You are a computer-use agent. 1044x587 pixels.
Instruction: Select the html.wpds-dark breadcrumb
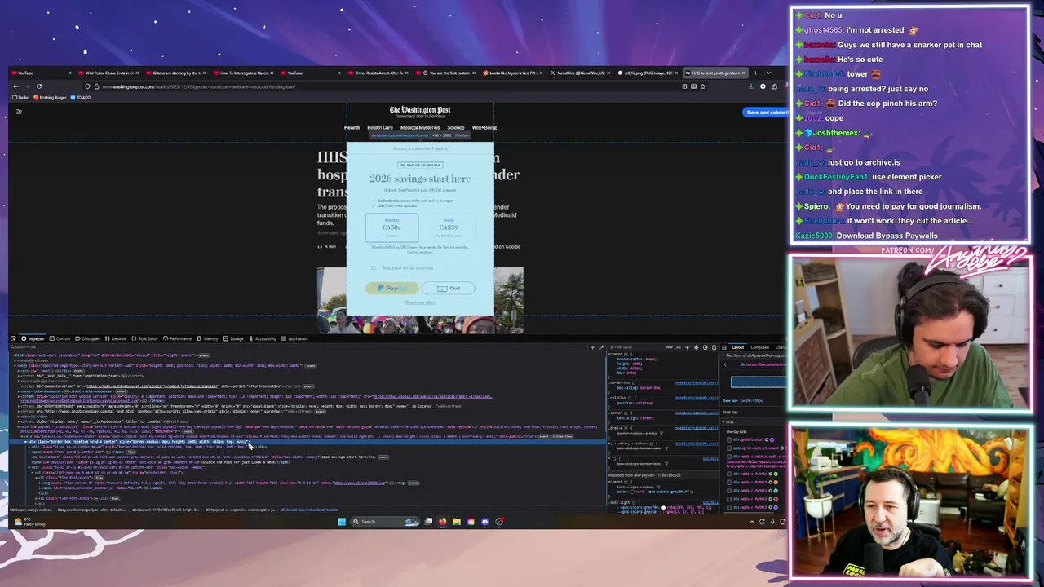tap(31, 510)
